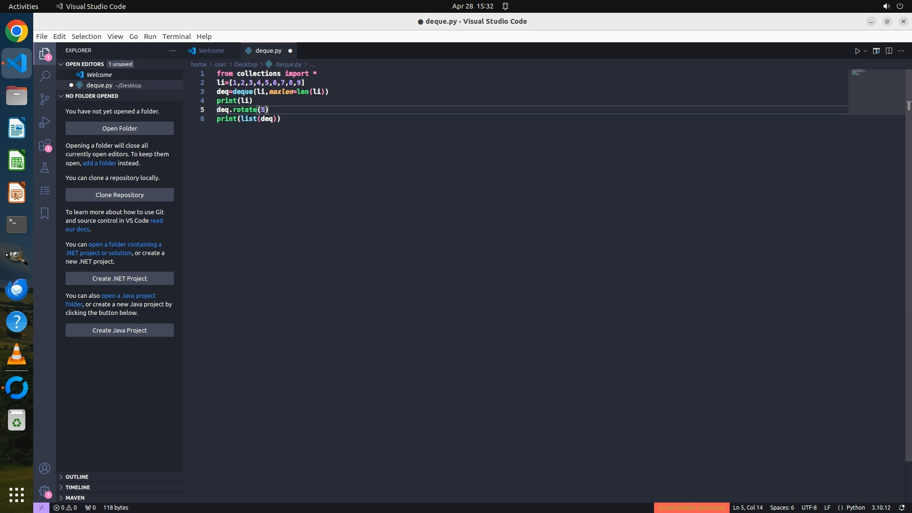Screen dimensions: 912x513
Task: Click the editor minimap code preview
Action: (859, 73)
